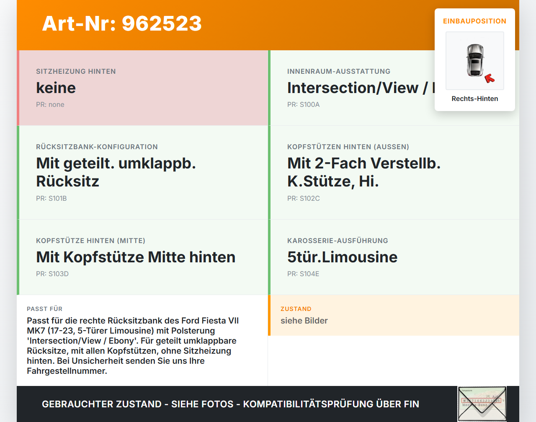Enable 'Mit Kopfstütze Mitte hinten' option
Viewport: 536px width, 422px height.
pyautogui.click(x=136, y=257)
